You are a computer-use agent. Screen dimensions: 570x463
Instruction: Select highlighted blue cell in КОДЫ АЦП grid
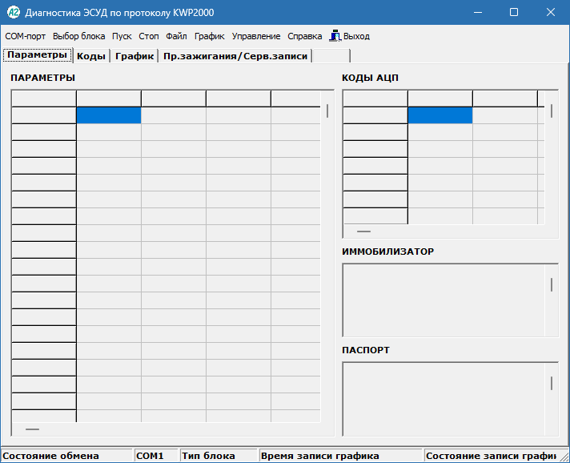click(x=440, y=115)
